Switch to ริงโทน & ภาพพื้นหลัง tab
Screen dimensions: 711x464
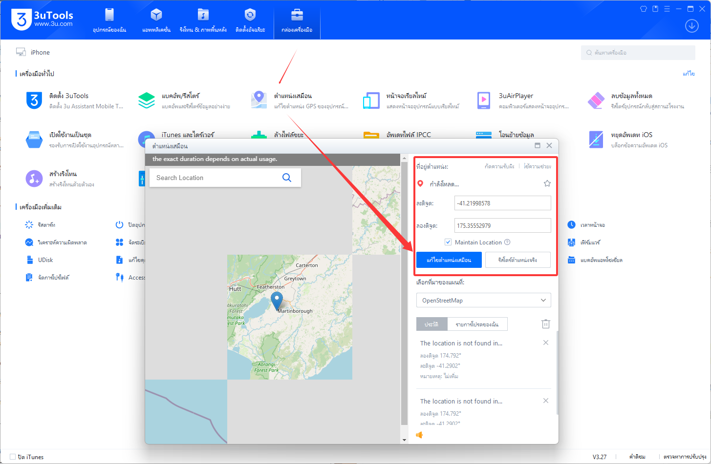point(203,20)
